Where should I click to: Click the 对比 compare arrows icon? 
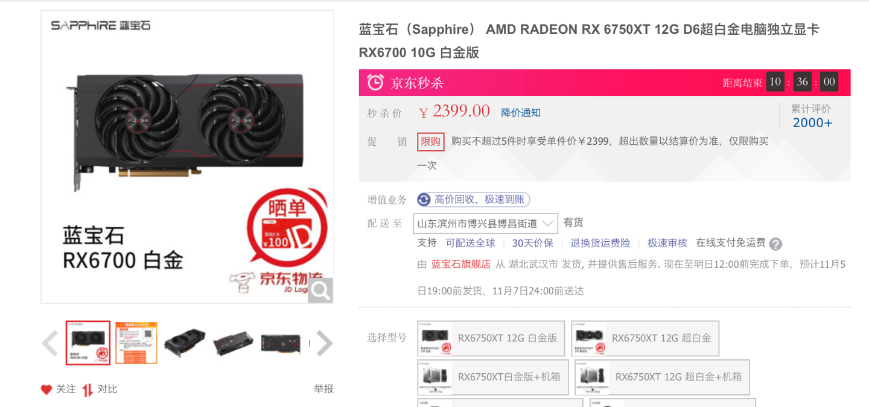[88, 390]
